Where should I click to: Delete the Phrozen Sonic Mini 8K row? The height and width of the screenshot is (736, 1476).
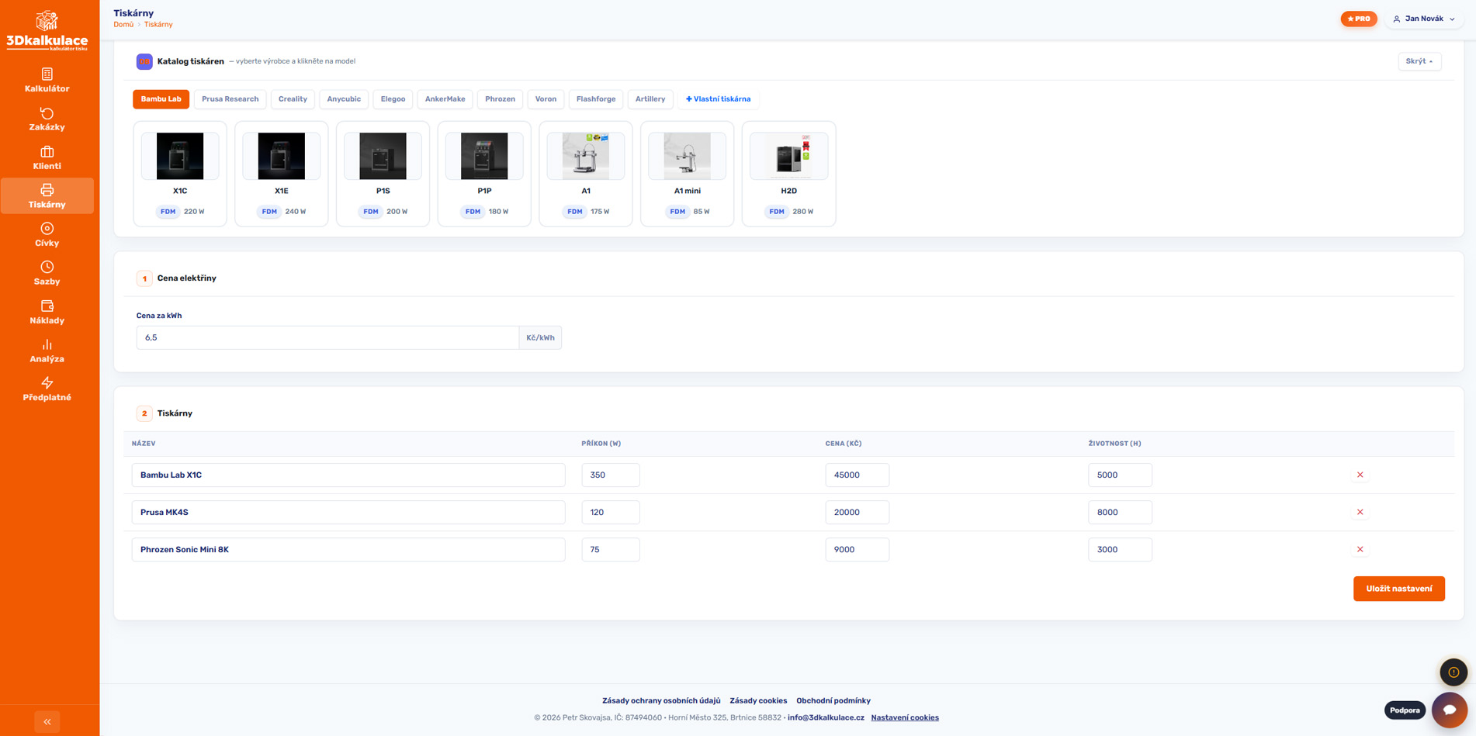[x=1360, y=549]
